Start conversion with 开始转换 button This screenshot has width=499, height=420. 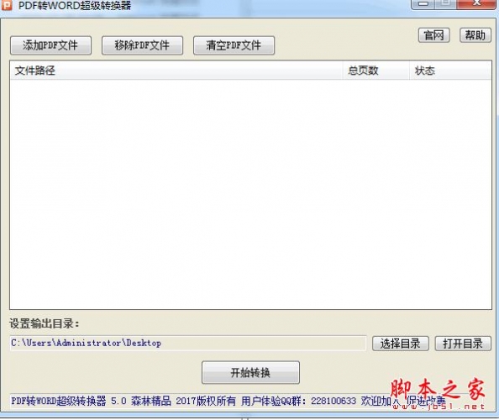coord(250,372)
